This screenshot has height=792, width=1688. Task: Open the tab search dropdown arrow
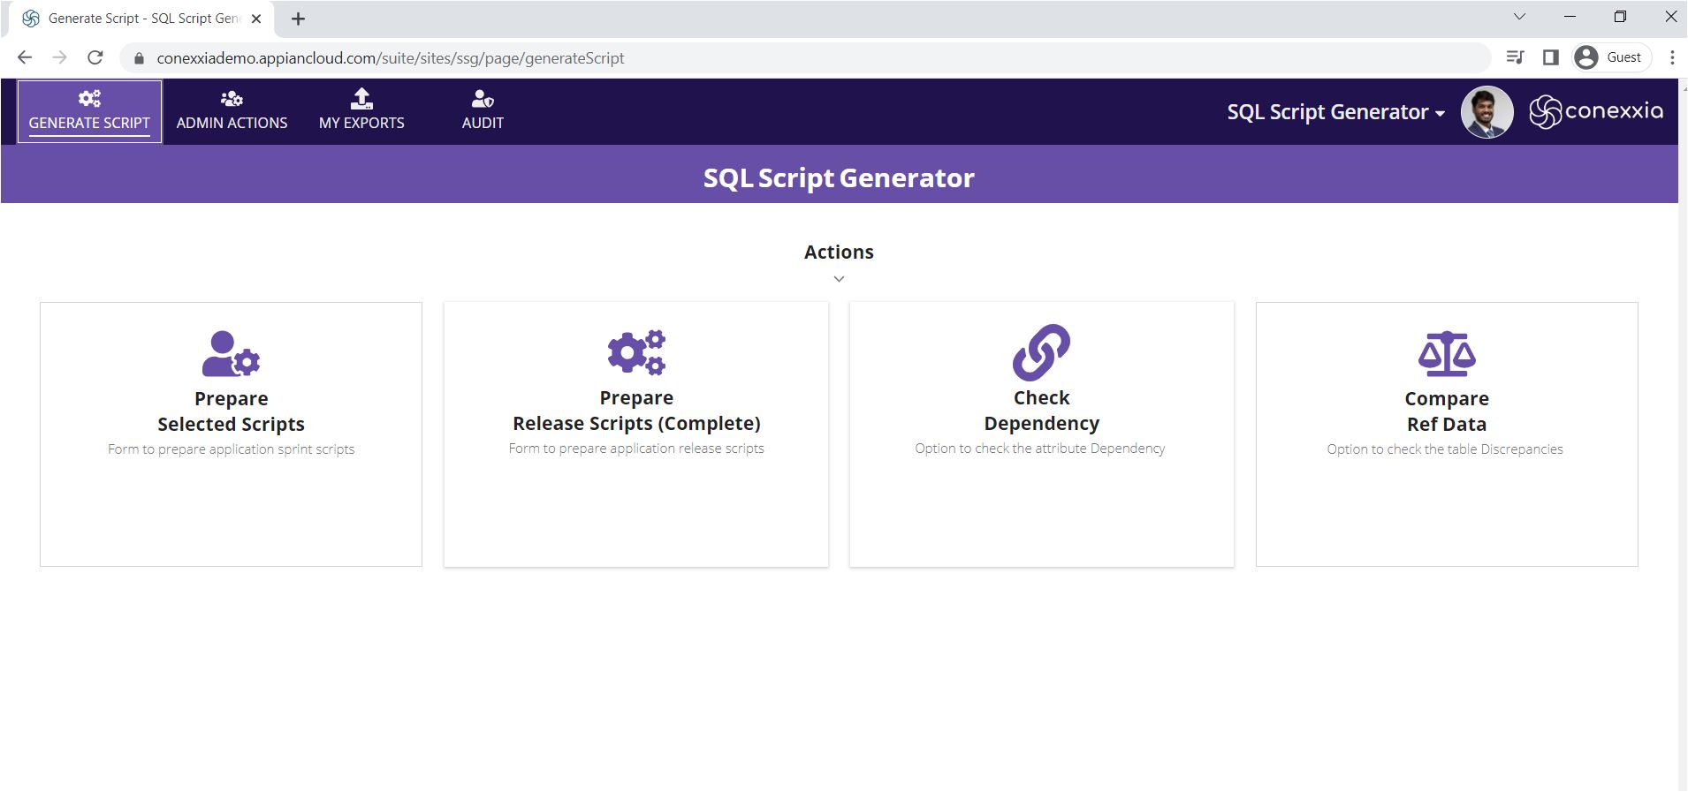coord(1519,17)
